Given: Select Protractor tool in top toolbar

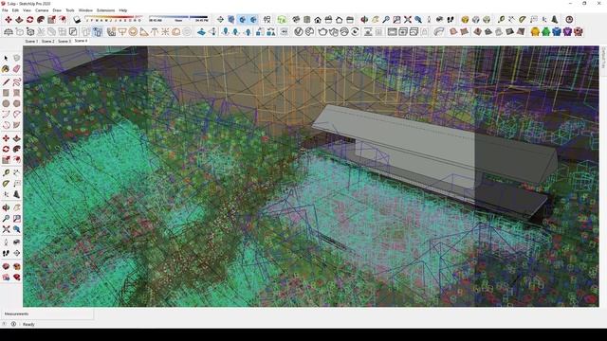Looking at the screenshot, I should pyautogui.click(x=523, y=20).
